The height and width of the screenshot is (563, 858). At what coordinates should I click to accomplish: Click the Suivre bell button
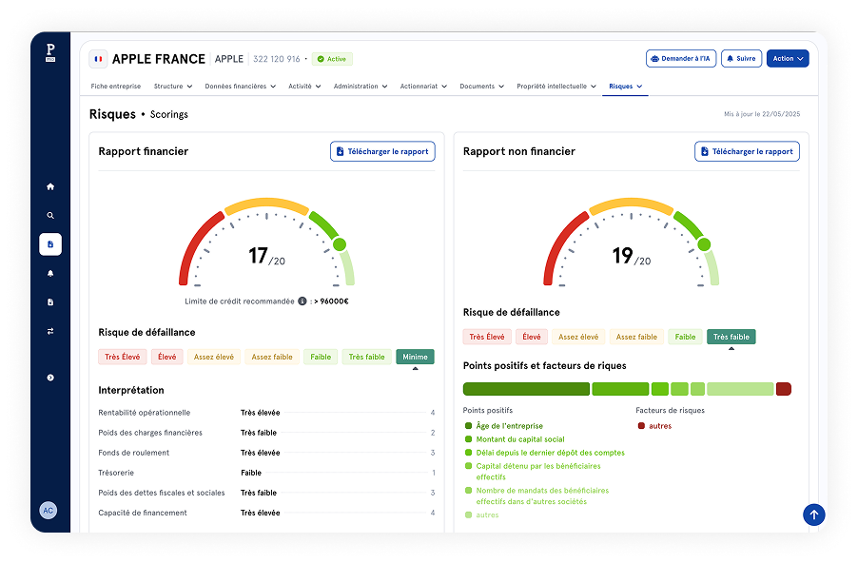[741, 59]
